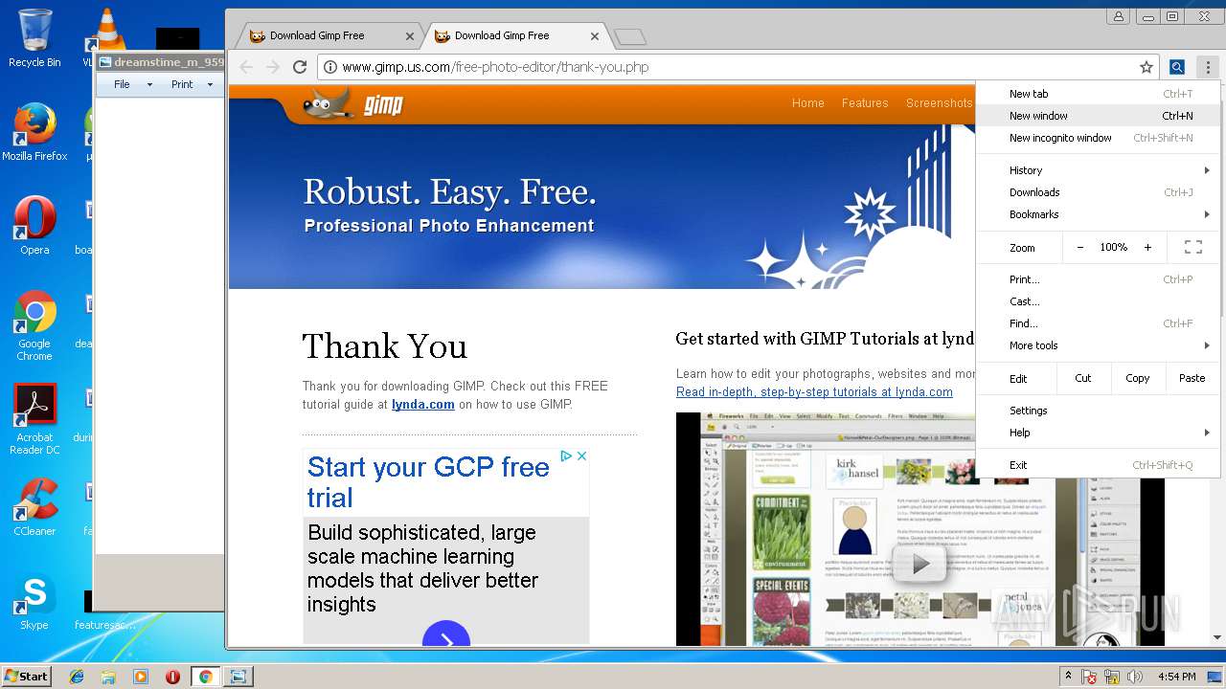Increase zoom with plus button
Image resolution: width=1226 pixels, height=689 pixels.
click(1147, 247)
